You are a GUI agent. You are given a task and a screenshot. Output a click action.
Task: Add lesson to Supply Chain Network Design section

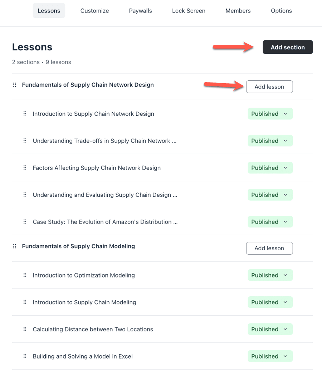pyautogui.click(x=269, y=87)
